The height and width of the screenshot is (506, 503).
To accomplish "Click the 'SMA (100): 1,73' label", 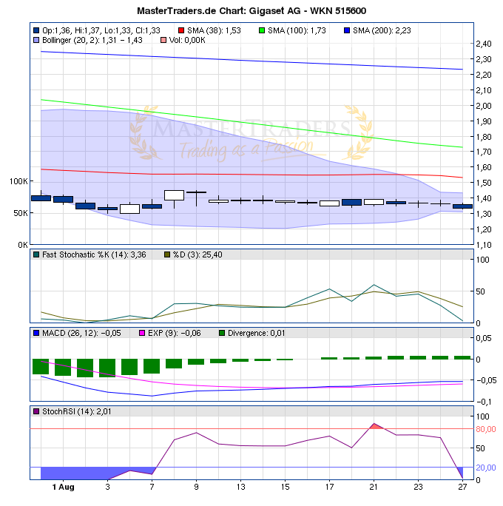I will 297,30.
